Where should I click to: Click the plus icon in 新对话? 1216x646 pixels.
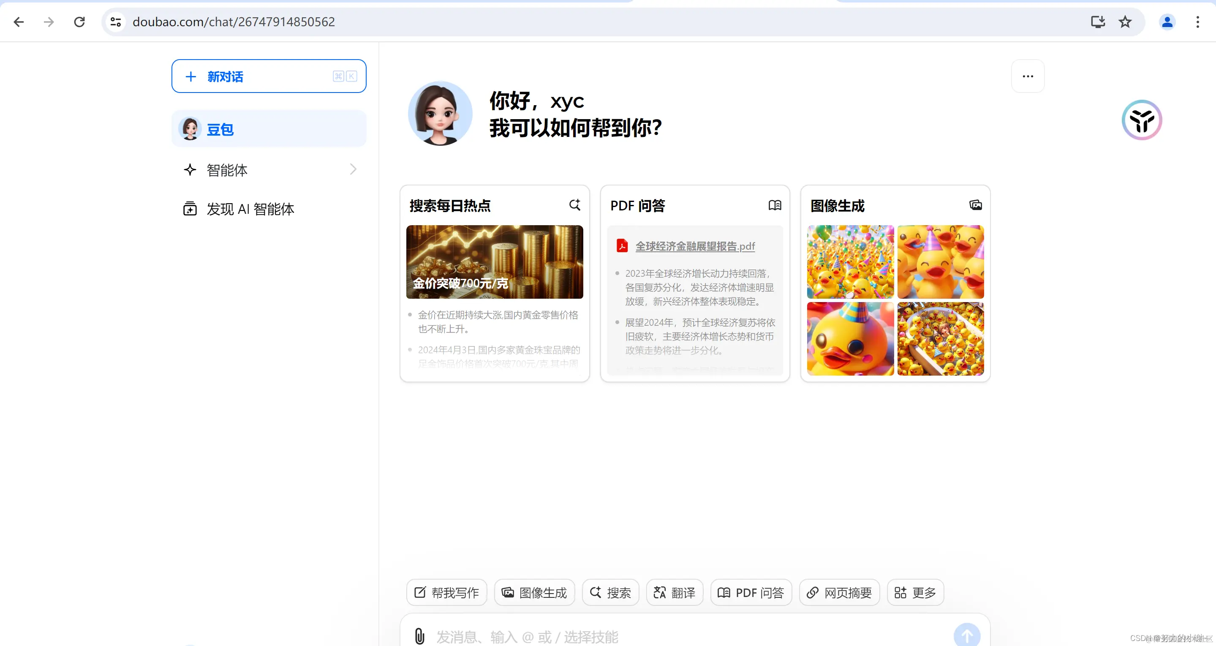pos(191,76)
